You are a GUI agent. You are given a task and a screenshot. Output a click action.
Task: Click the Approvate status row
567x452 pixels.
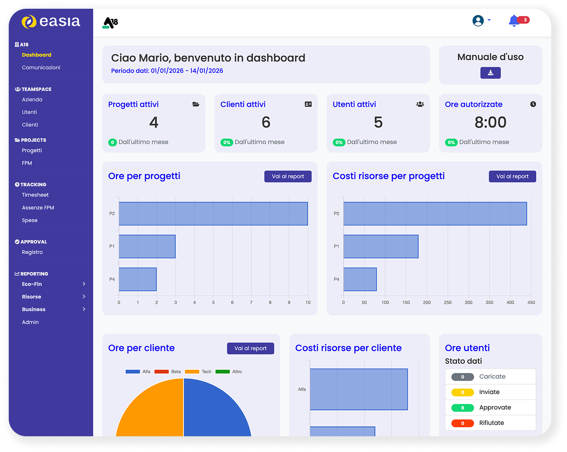pyautogui.click(x=490, y=407)
